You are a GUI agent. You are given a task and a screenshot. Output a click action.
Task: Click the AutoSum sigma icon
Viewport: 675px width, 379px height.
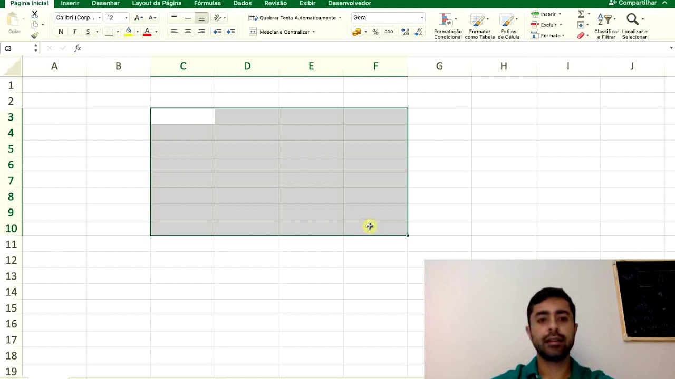coord(581,14)
